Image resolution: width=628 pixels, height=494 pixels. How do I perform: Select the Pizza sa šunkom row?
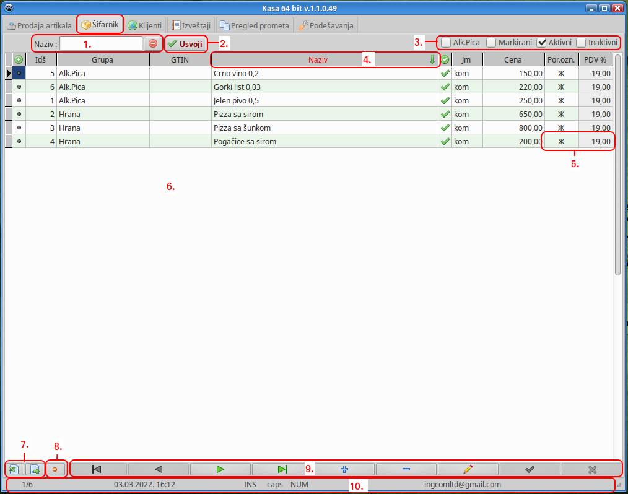click(x=324, y=128)
